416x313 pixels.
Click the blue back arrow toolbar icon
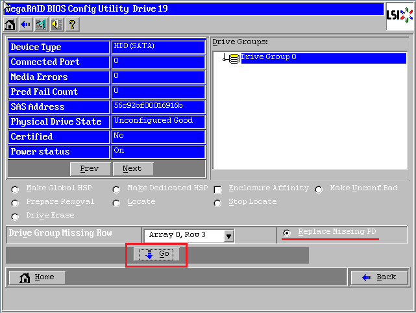(26, 25)
